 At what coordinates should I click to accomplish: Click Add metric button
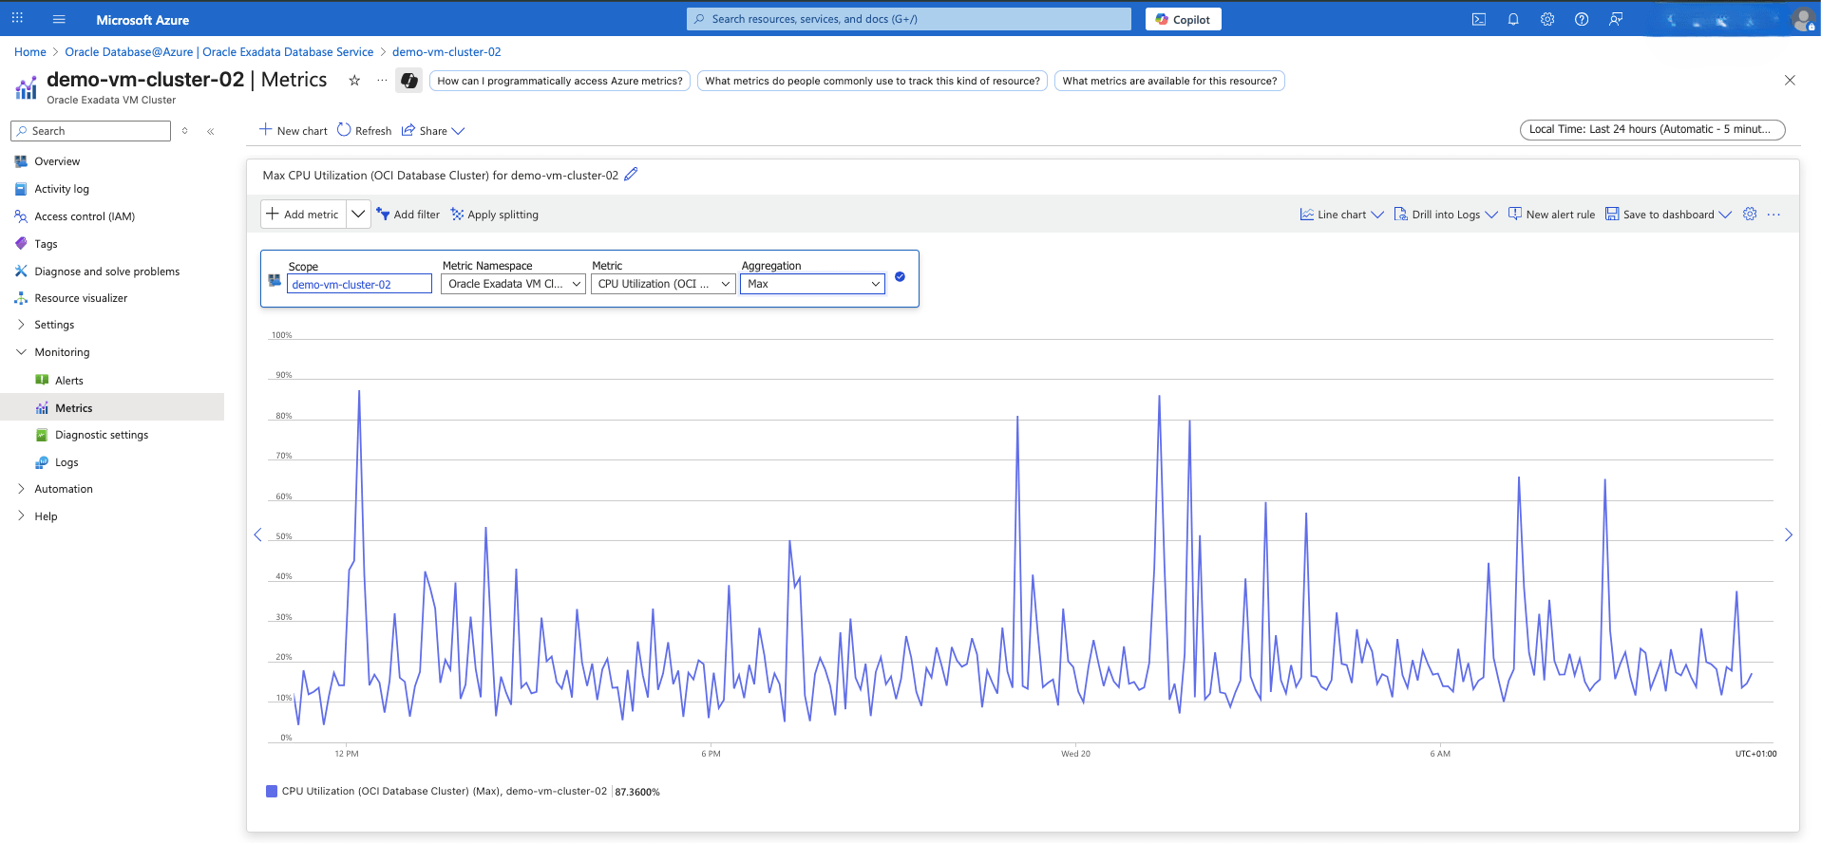tap(303, 215)
